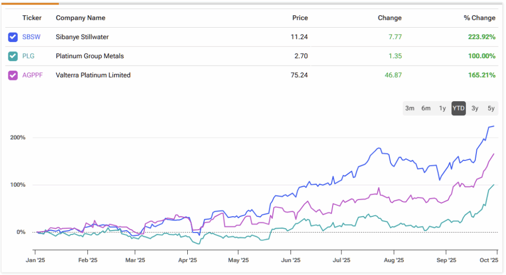Toggle the AGPPF ticker checkbox

click(13, 76)
